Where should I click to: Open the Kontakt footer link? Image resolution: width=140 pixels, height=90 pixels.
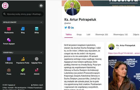coord(11,88)
